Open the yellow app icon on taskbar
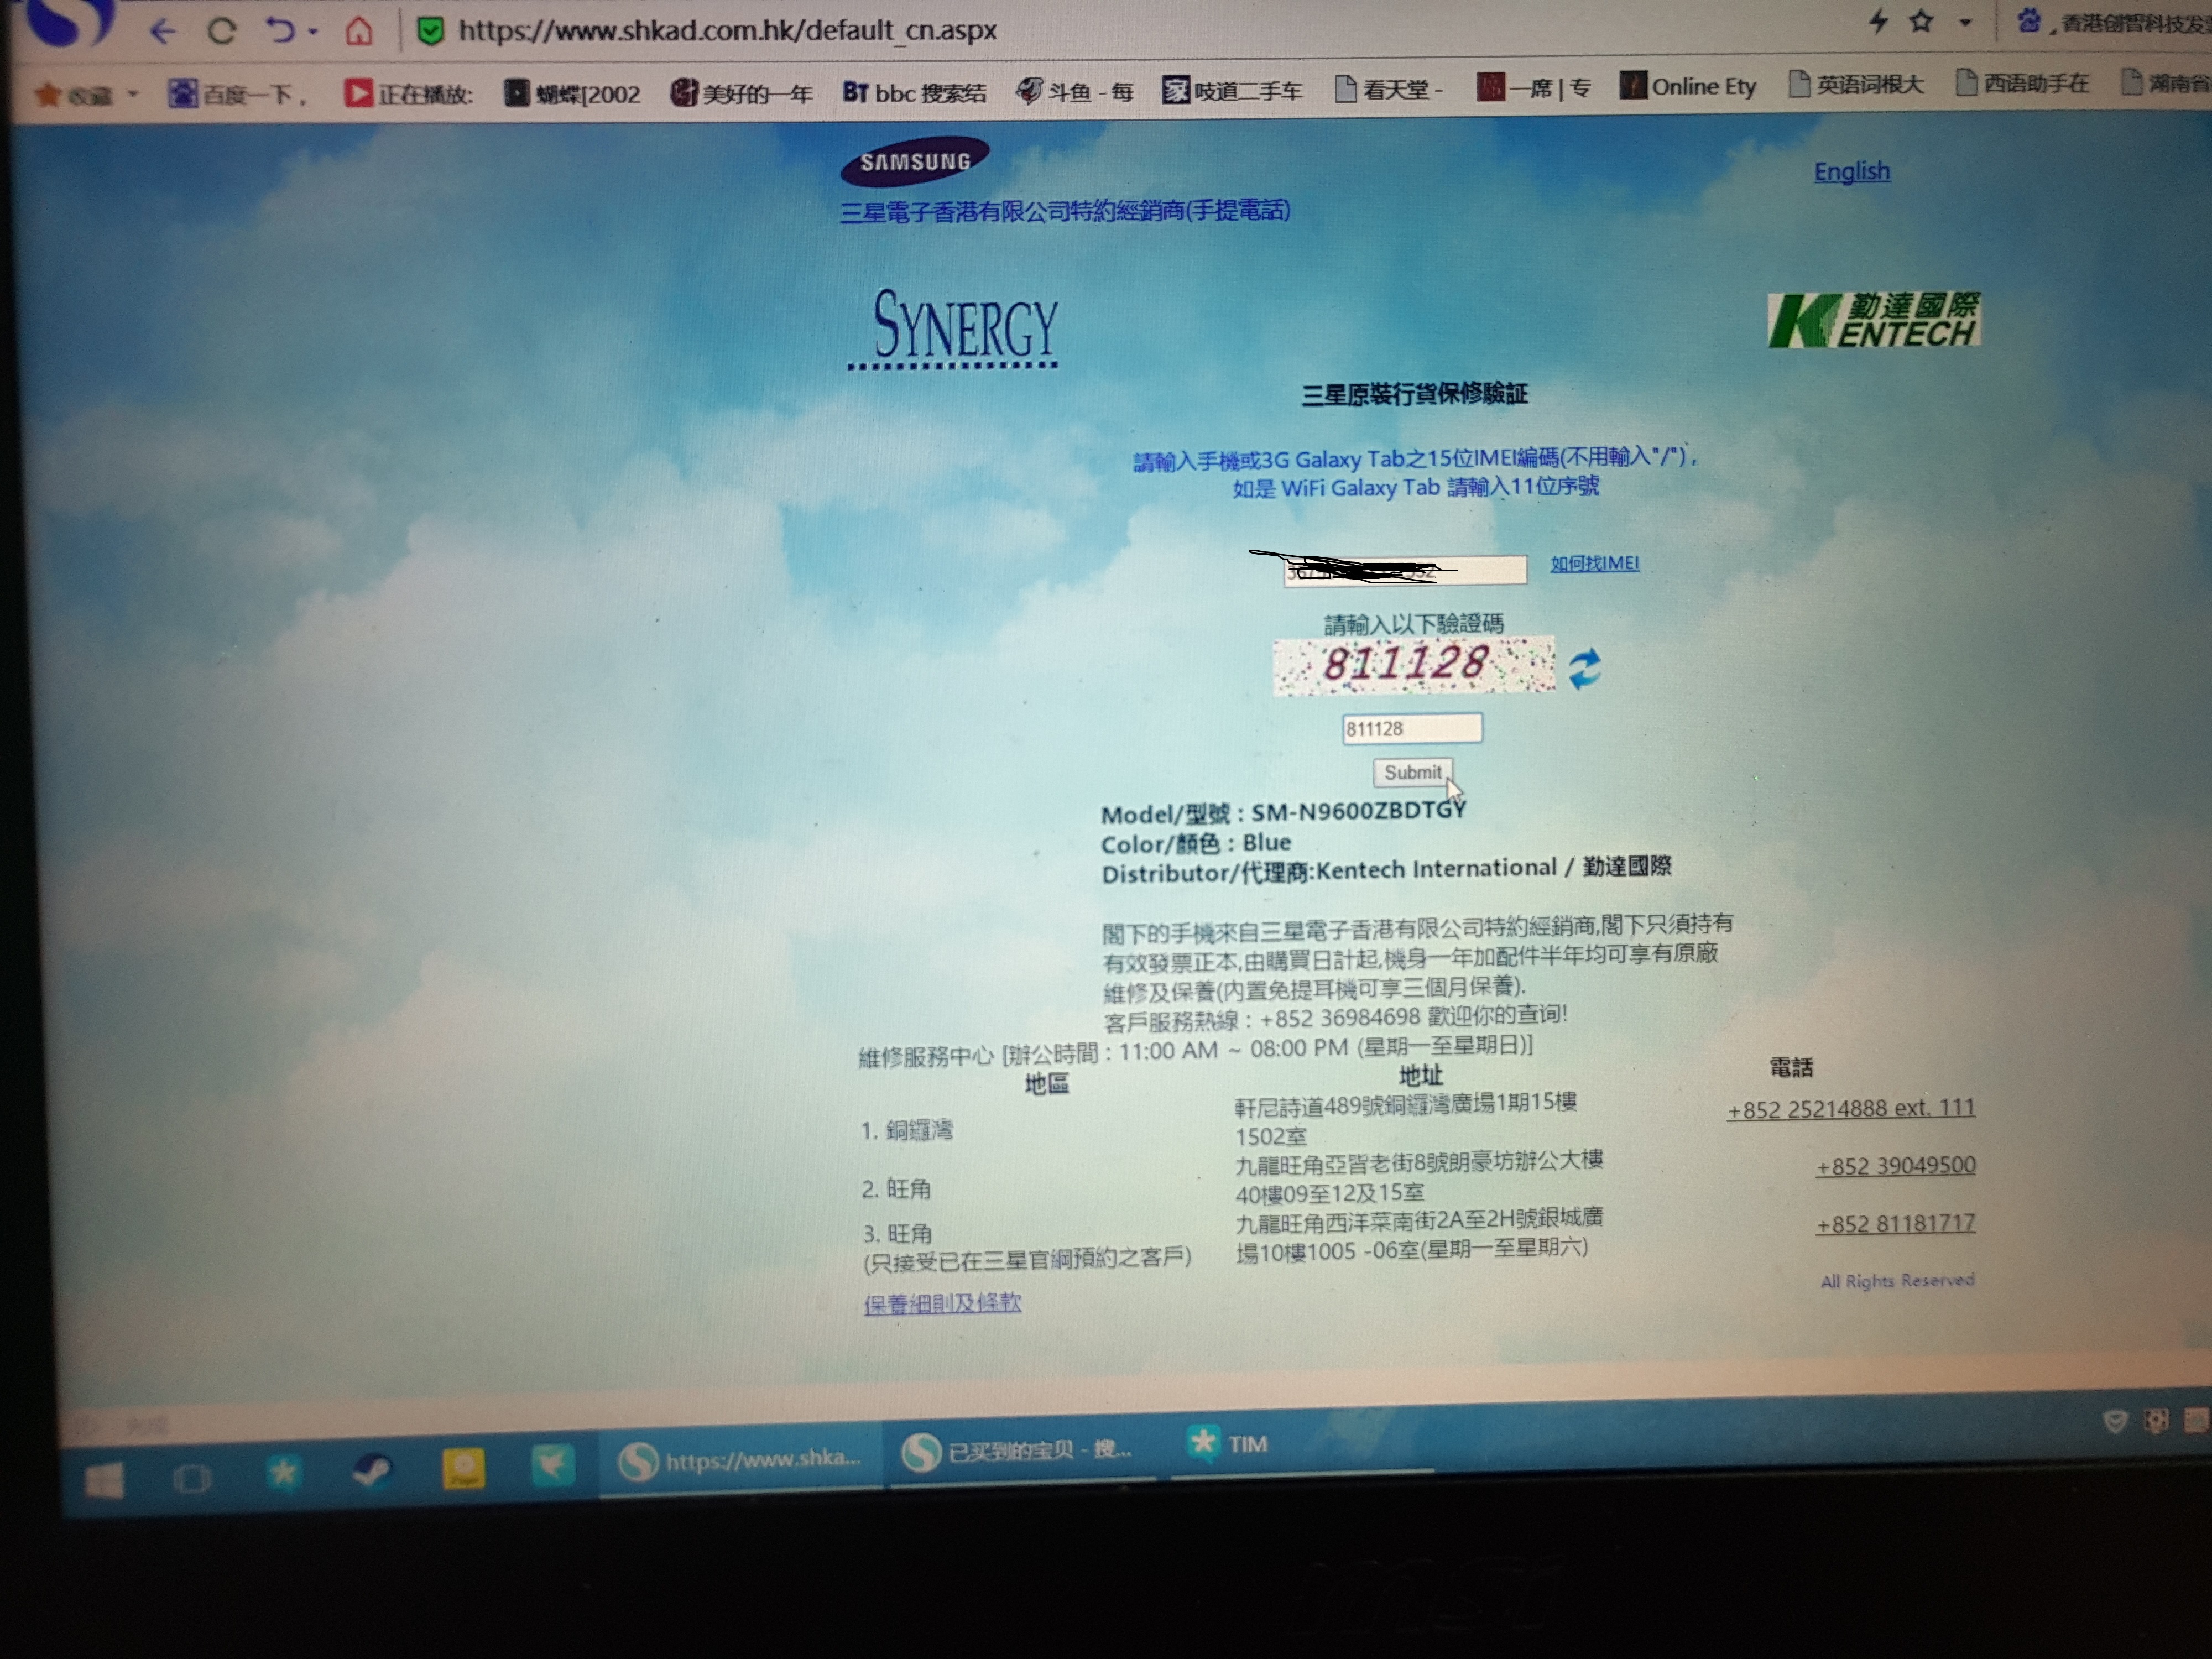 pyautogui.click(x=463, y=1468)
